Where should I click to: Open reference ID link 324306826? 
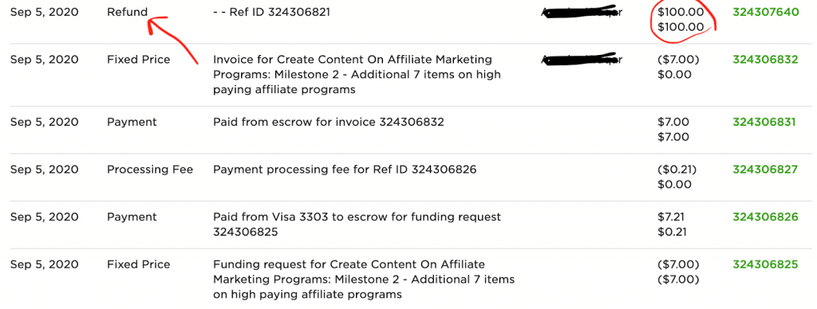765,217
